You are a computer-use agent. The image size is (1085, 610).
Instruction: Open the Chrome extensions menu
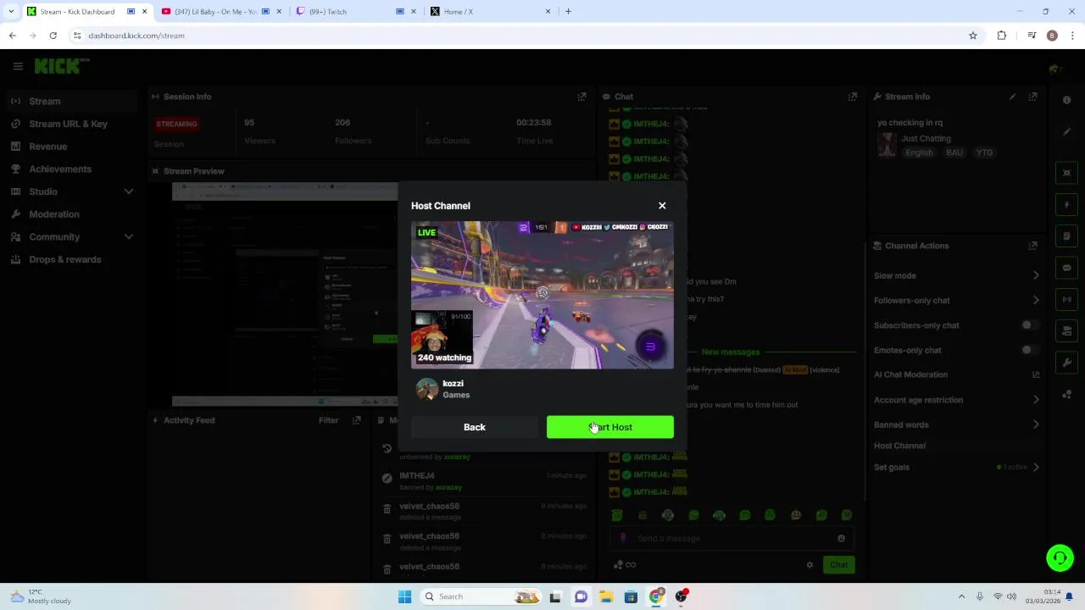[x=1002, y=36]
